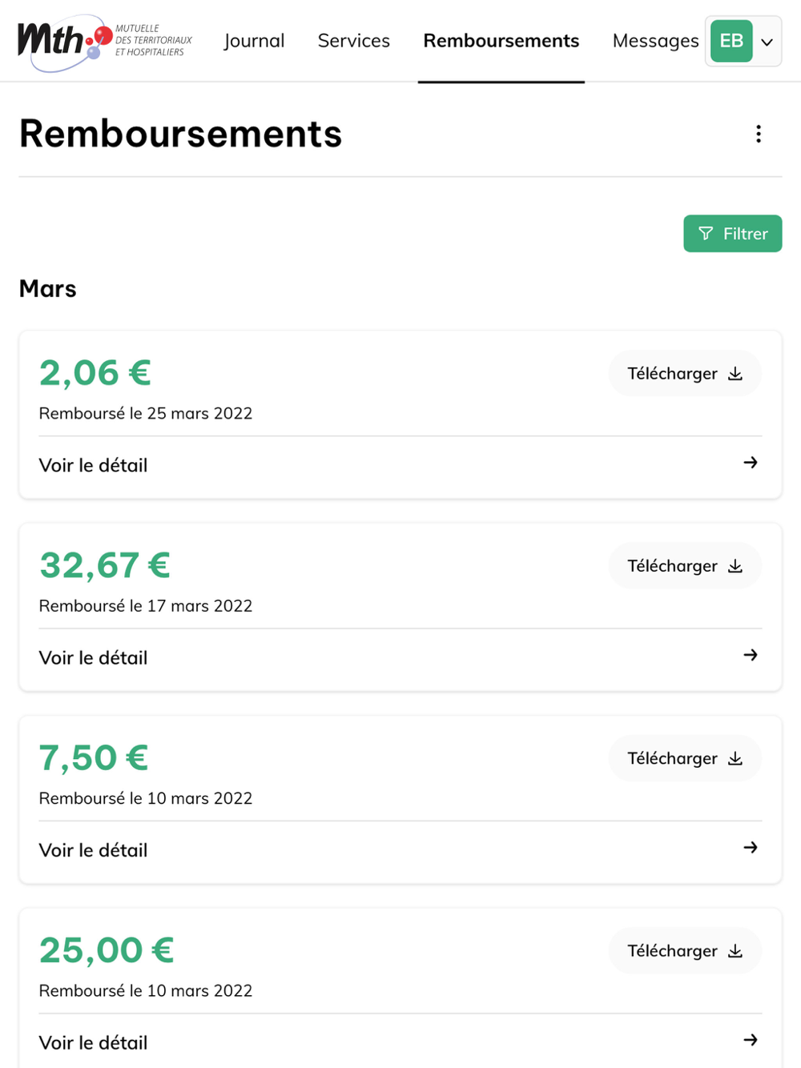Click the arrow for the 25,00 € reimbursement
Screen dimensions: 801x1068
750,1040
